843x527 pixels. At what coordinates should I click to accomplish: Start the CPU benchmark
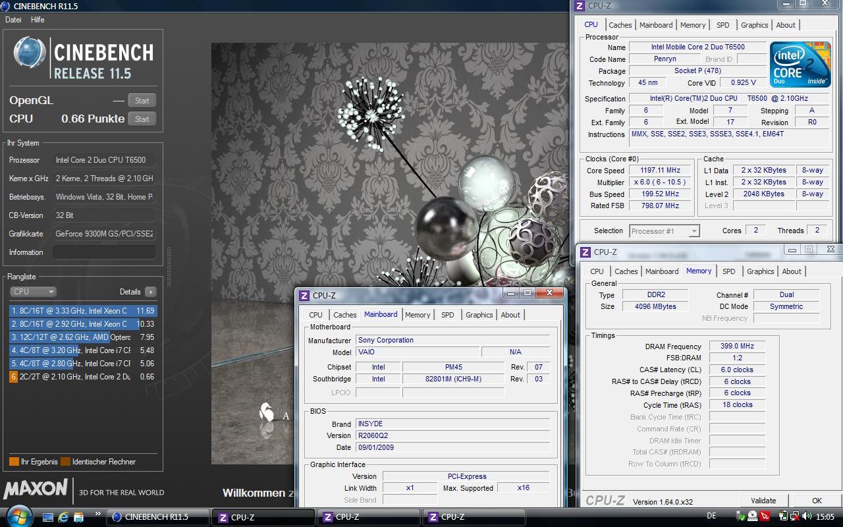(x=142, y=119)
